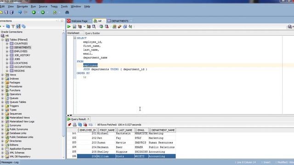Click the SQL Worksheet connection icon in main toolbar

(x=55, y=12)
